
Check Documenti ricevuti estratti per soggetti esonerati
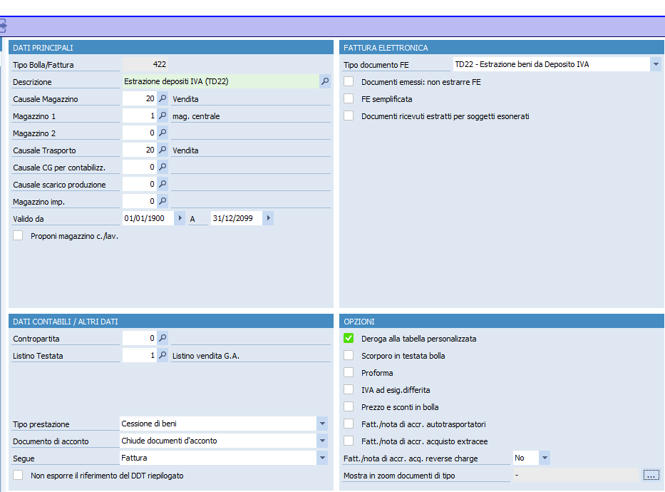point(349,116)
